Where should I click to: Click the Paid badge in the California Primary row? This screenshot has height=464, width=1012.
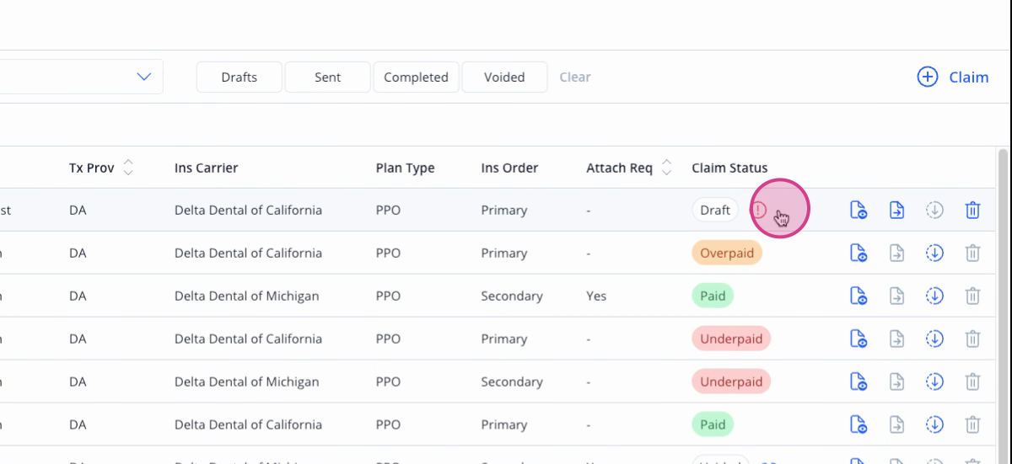pos(713,424)
